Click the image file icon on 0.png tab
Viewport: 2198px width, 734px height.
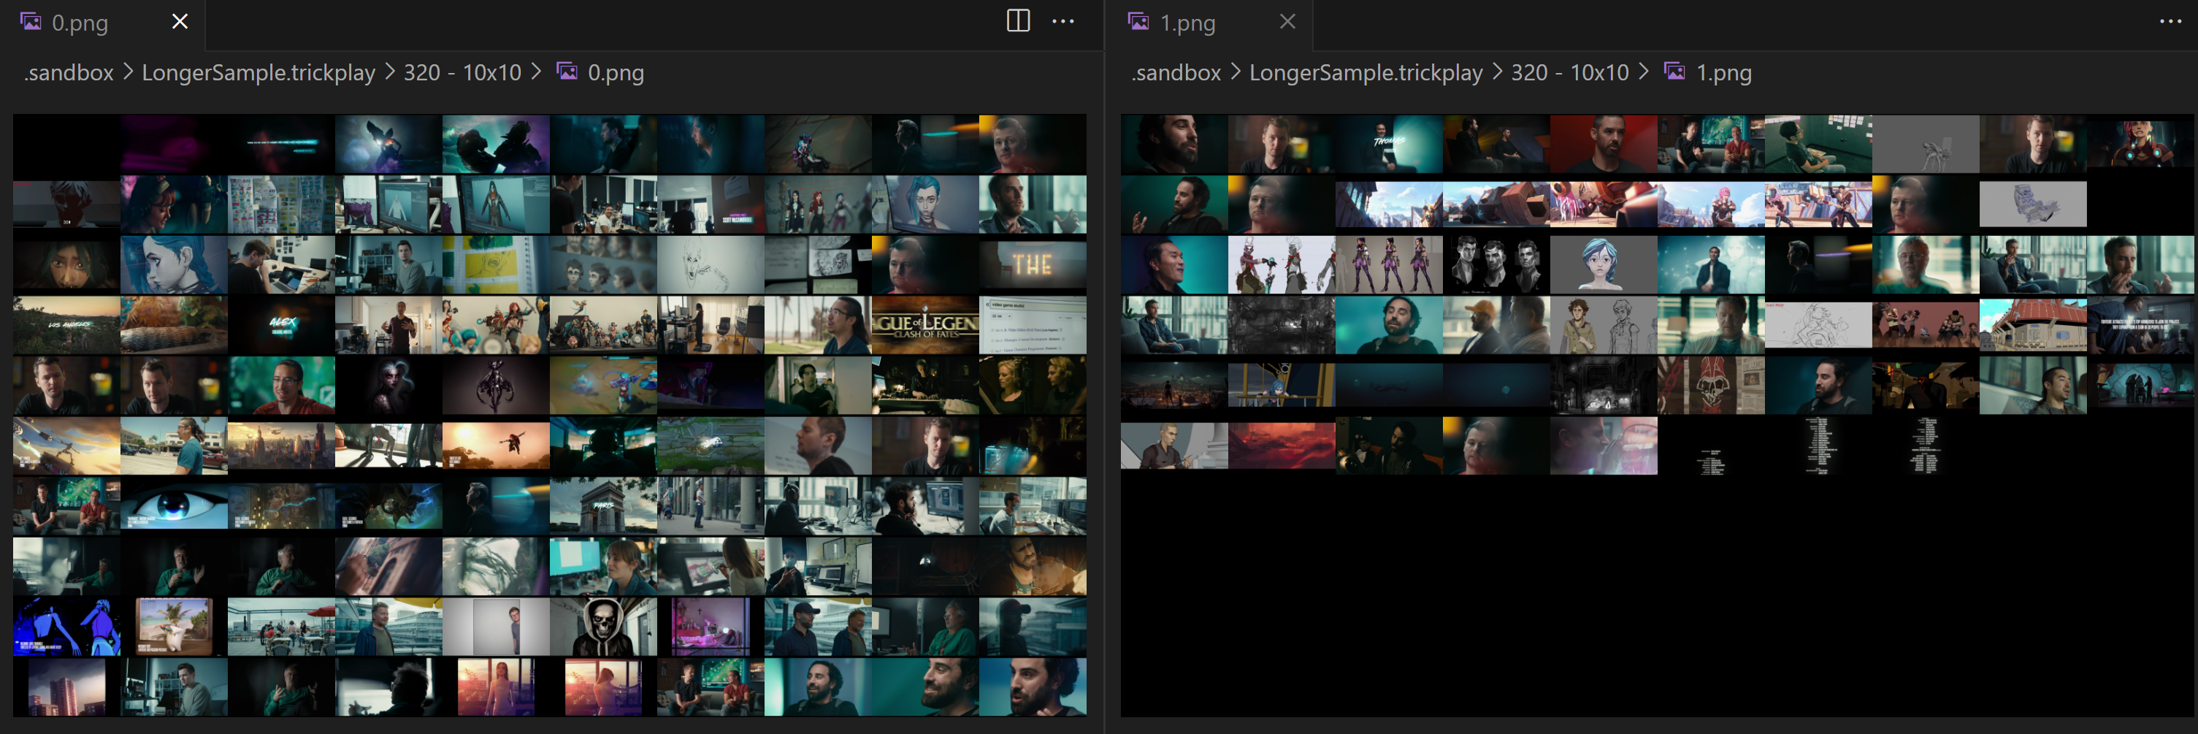tap(31, 22)
